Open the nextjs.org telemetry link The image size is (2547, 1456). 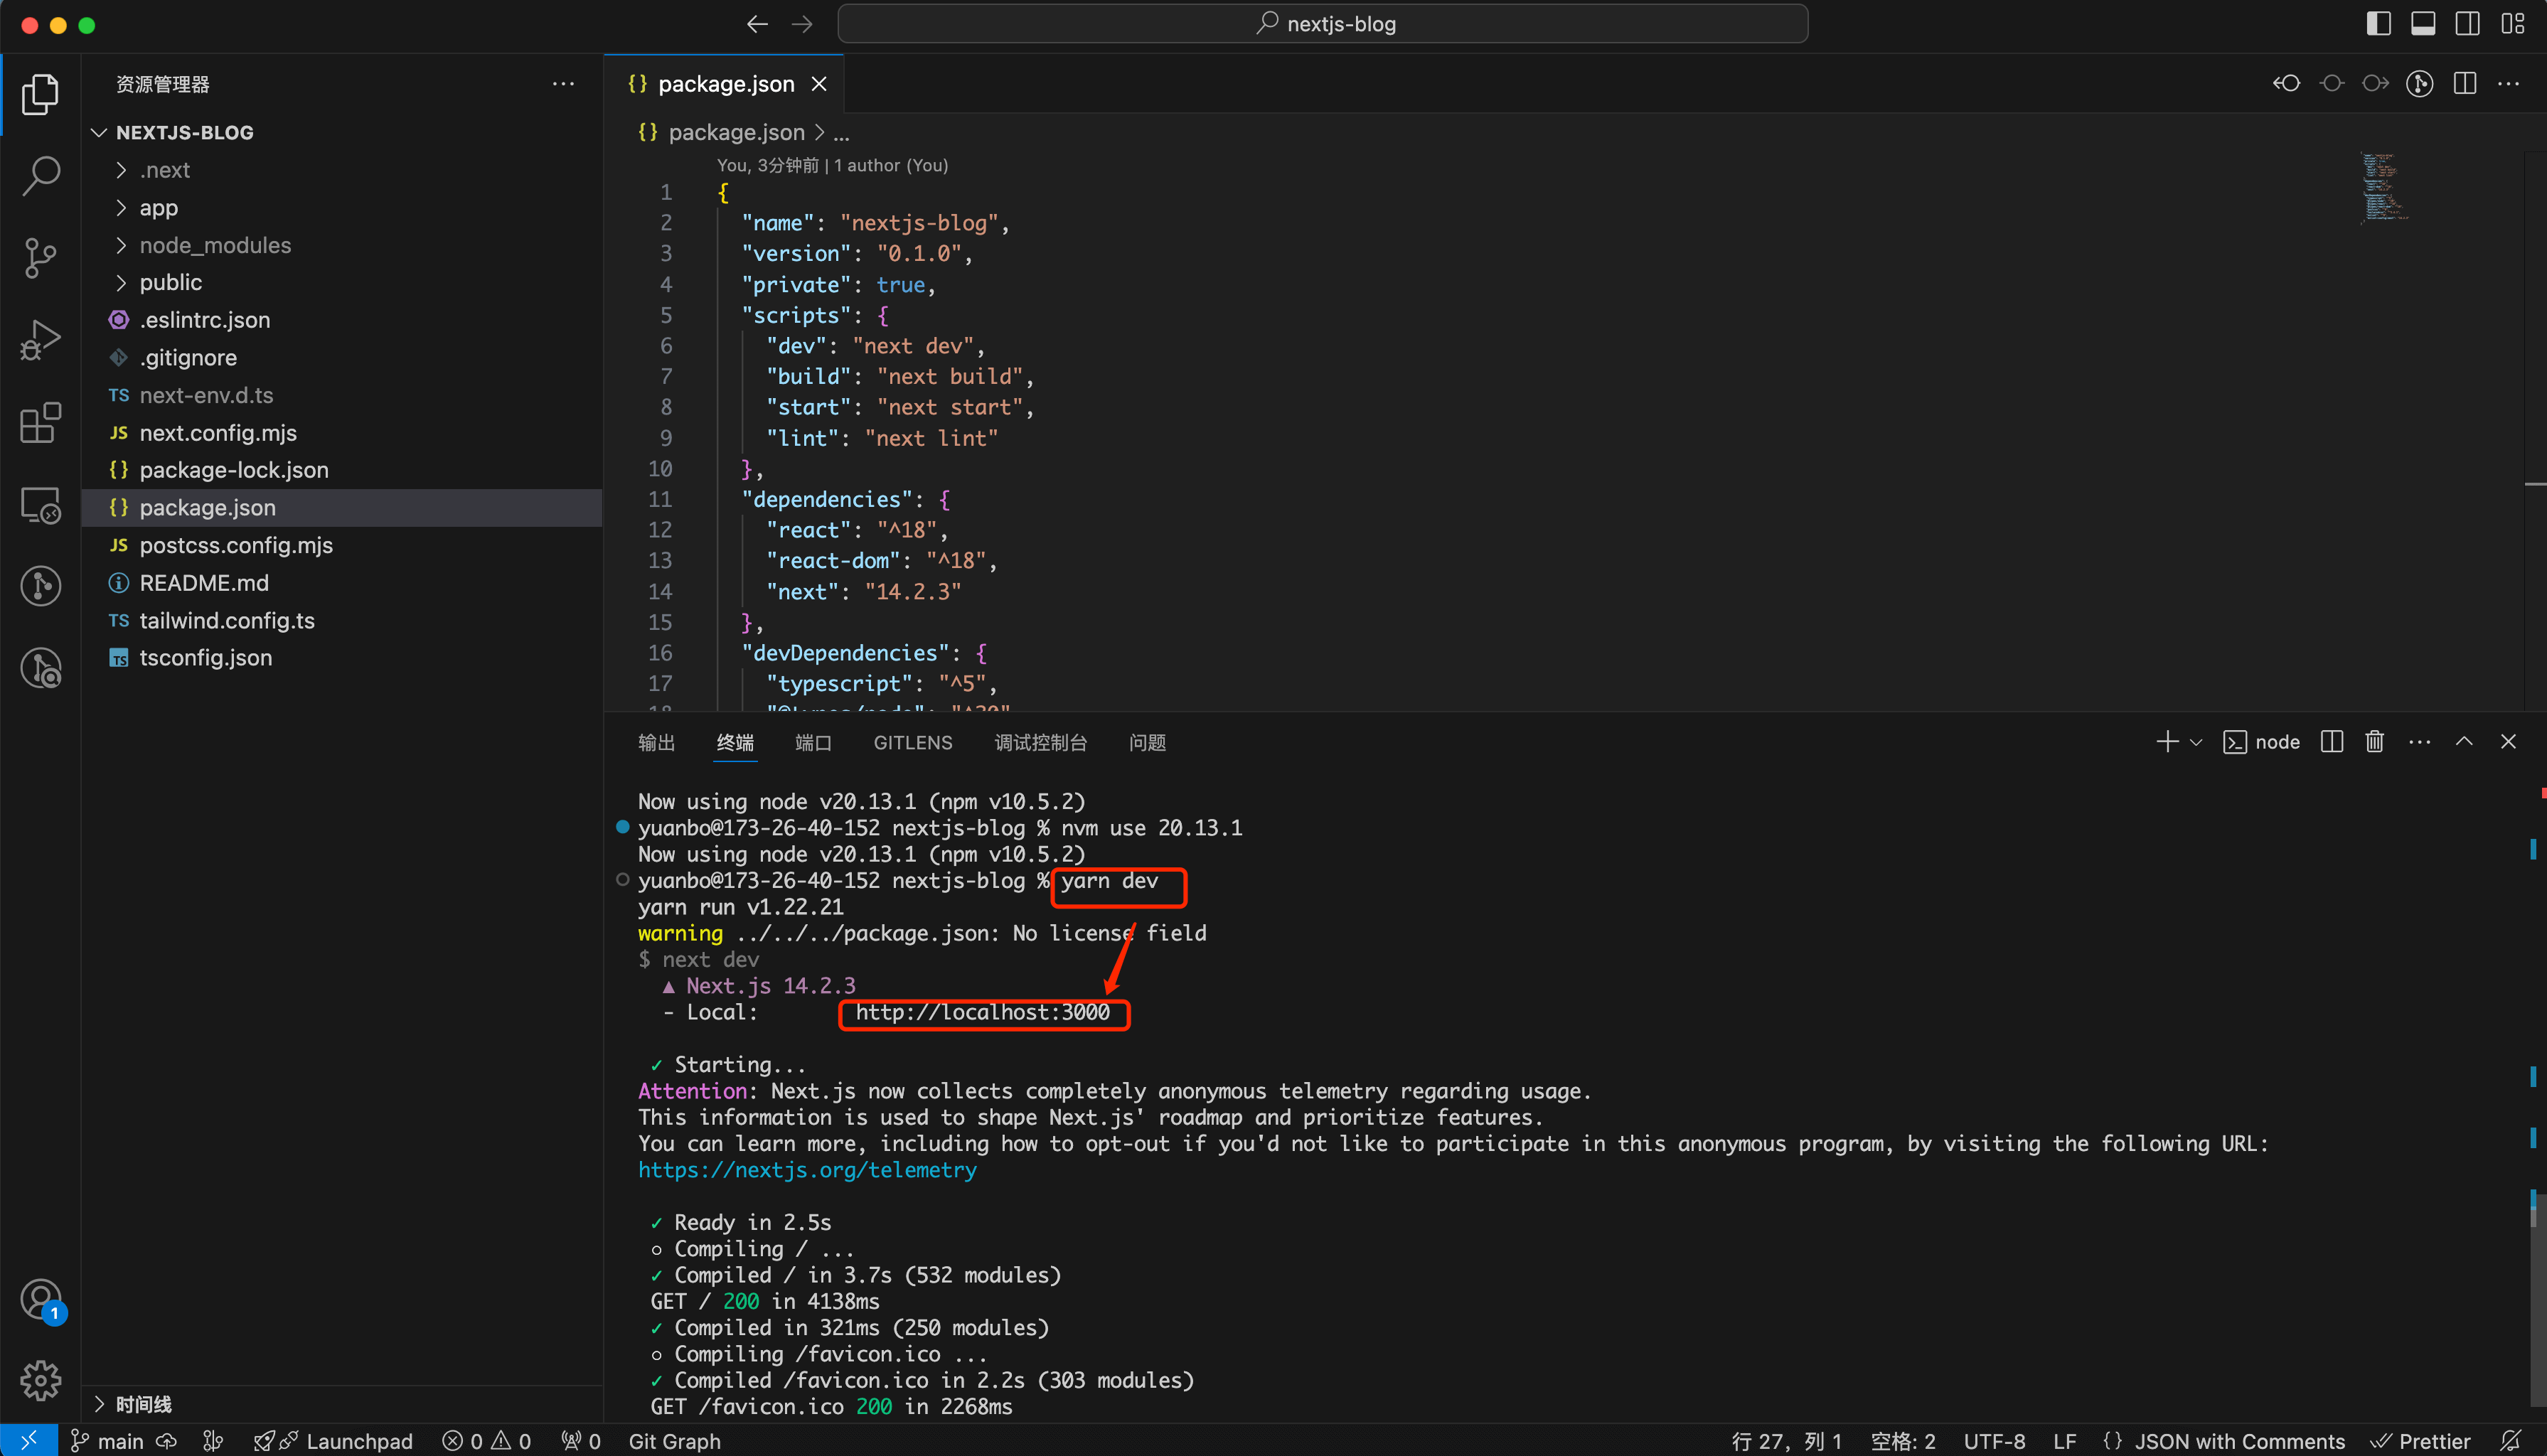(x=807, y=1170)
